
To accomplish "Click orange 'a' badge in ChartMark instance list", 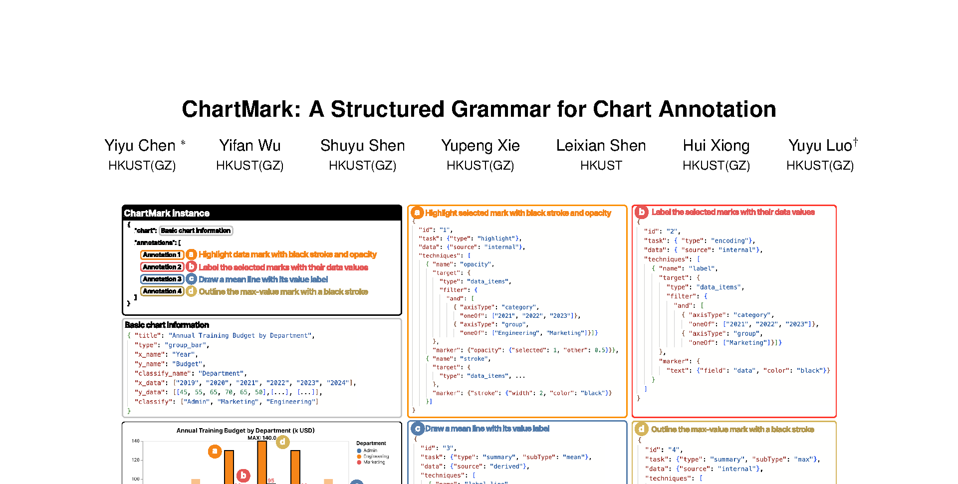I will (x=191, y=254).
